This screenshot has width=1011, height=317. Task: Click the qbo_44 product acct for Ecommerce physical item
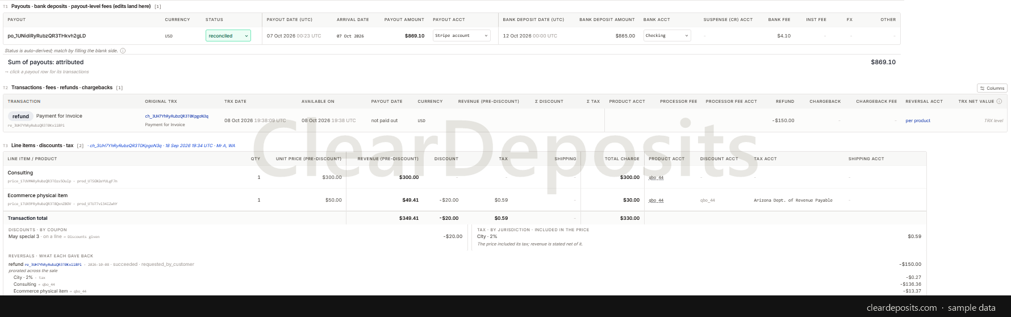(x=656, y=200)
